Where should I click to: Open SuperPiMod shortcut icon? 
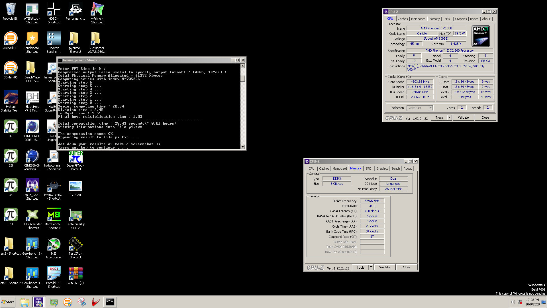[x=75, y=161]
